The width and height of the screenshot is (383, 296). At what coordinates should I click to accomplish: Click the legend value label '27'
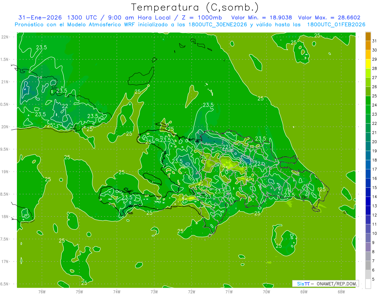pyautogui.click(x=375, y=78)
